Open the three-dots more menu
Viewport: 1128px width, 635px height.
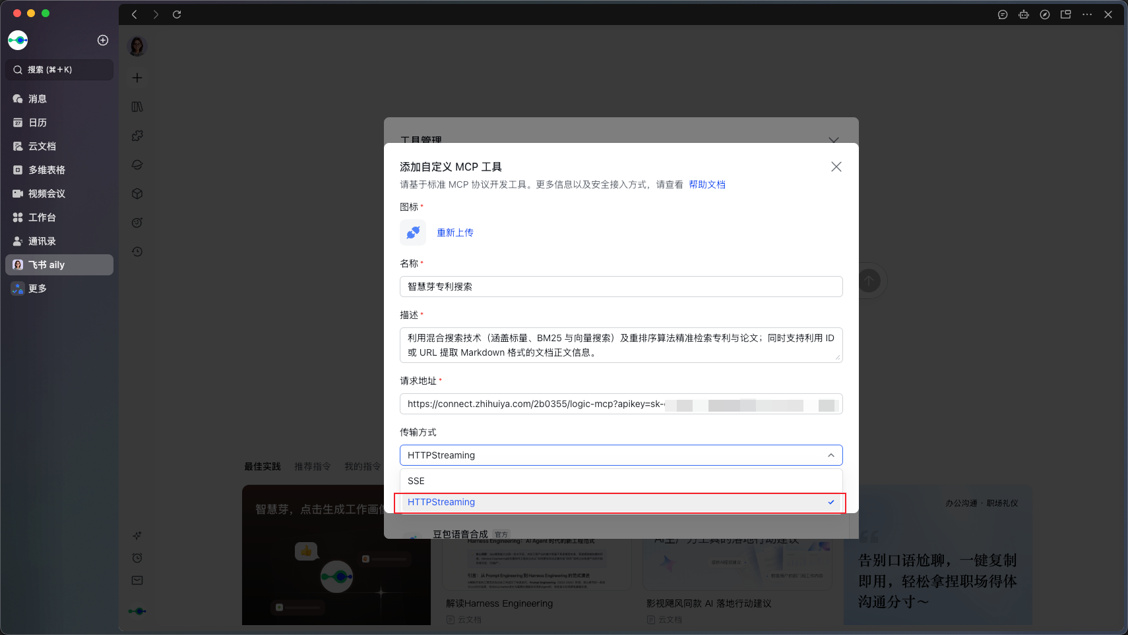(1087, 14)
